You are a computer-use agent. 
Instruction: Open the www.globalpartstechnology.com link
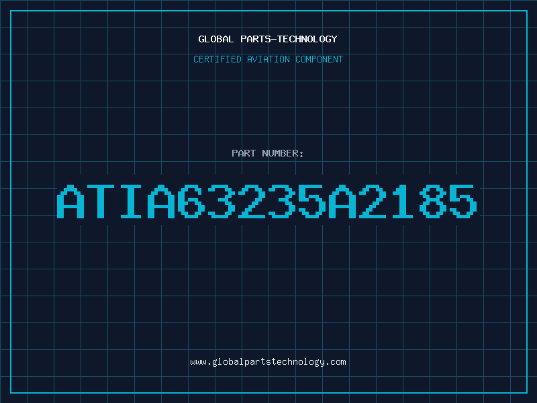tap(268, 362)
